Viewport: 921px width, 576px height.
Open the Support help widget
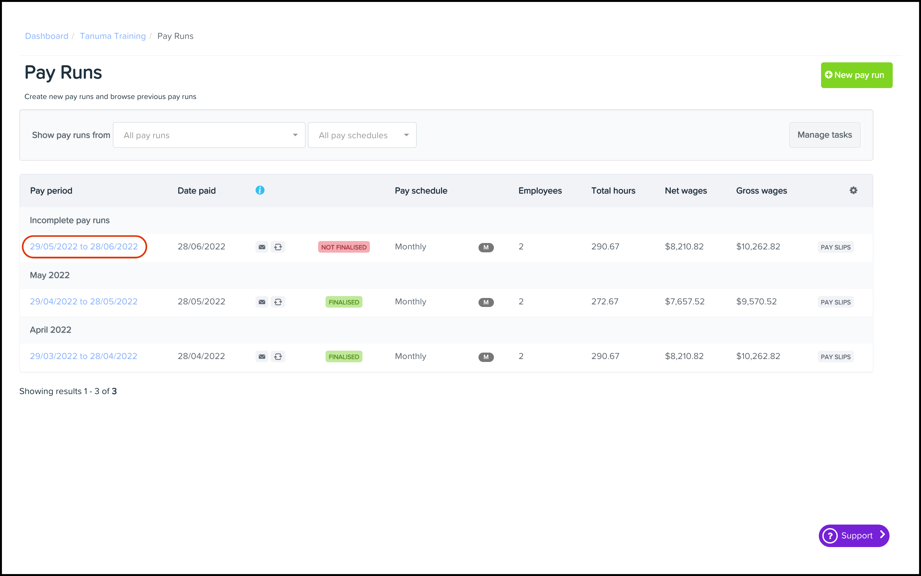point(854,535)
